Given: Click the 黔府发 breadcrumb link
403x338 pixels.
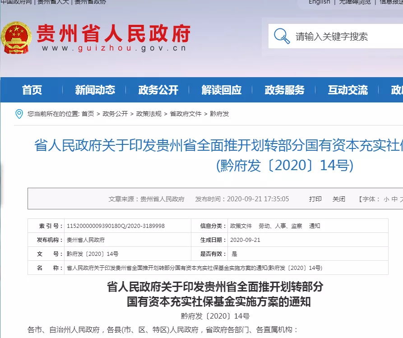Looking at the screenshot, I should pos(219,114).
